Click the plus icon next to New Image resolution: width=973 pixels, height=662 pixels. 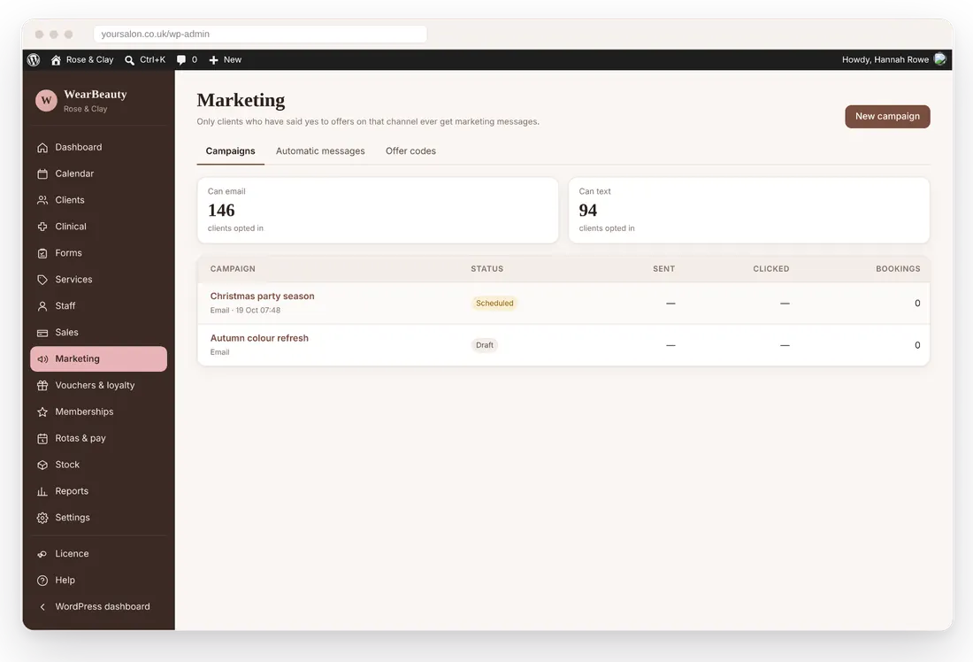213,60
